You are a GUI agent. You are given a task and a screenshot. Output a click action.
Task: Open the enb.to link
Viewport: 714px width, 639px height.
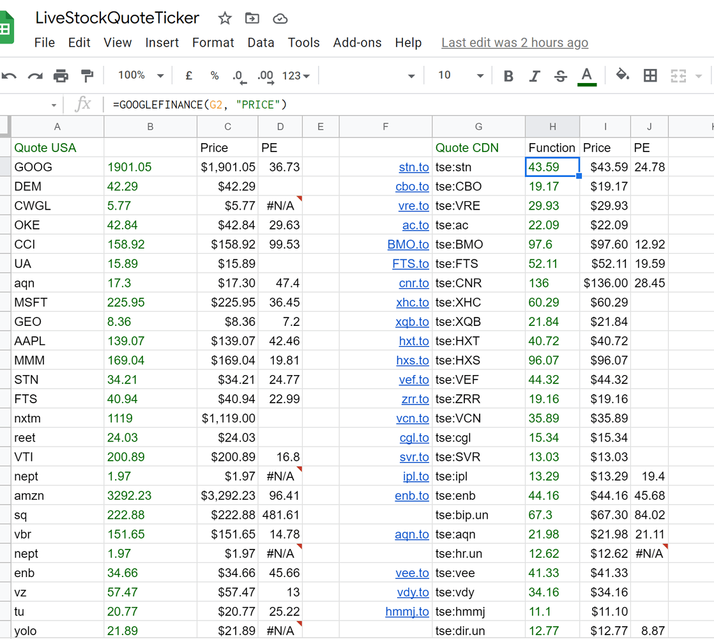pos(412,495)
